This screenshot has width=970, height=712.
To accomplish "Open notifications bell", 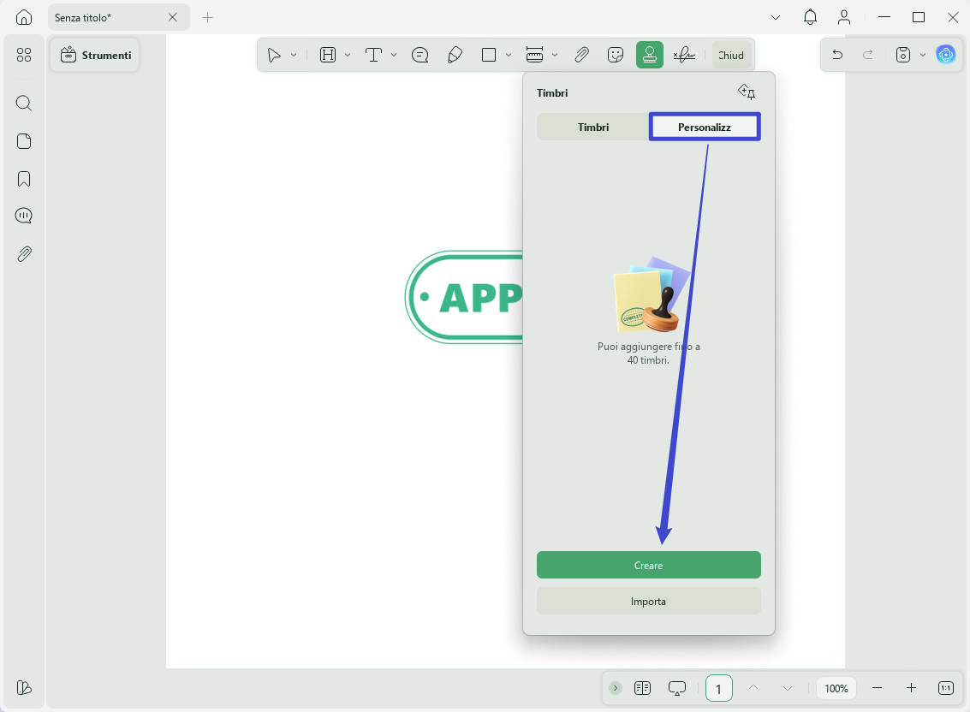I will (x=810, y=17).
